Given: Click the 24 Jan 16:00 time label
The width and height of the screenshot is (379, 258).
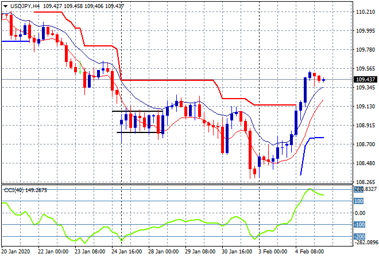Looking at the screenshot, I should tap(127, 252).
